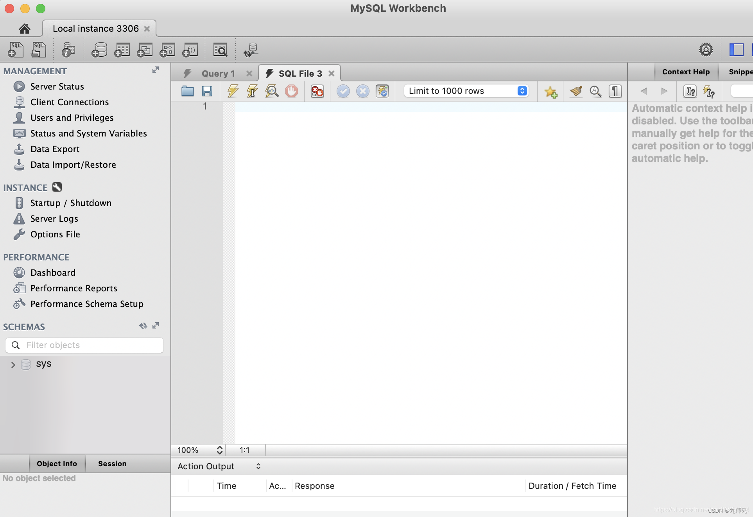Toggle continue-on-error execution mode
This screenshot has width=753, height=517.
(317, 91)
